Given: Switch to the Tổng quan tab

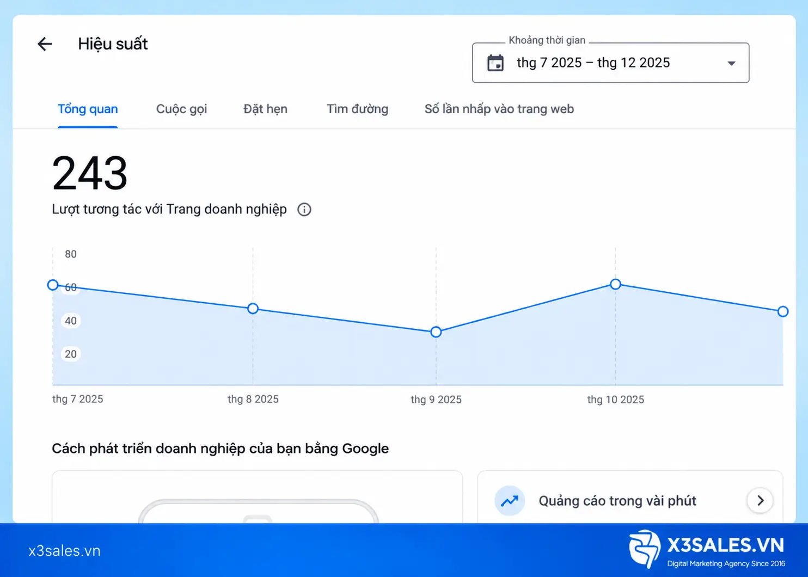Looking at the screenshot, I should (x=88, y=109).
